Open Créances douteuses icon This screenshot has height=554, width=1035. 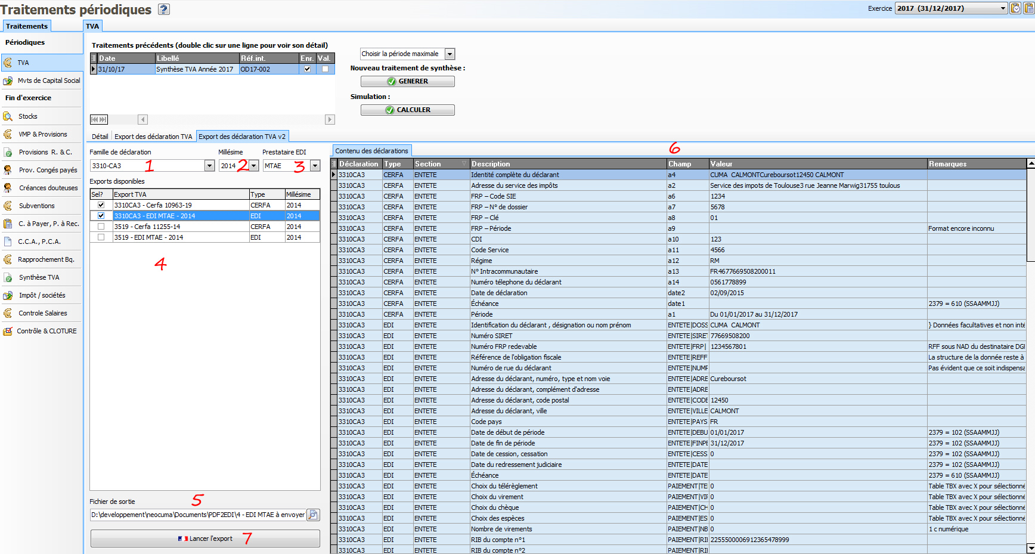8,188
